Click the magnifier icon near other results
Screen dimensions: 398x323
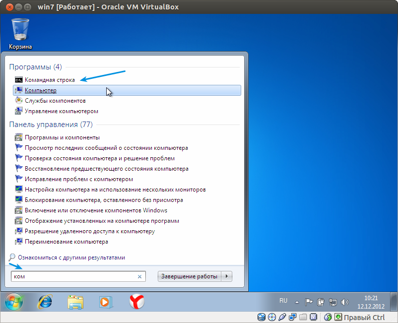point(12,258)
